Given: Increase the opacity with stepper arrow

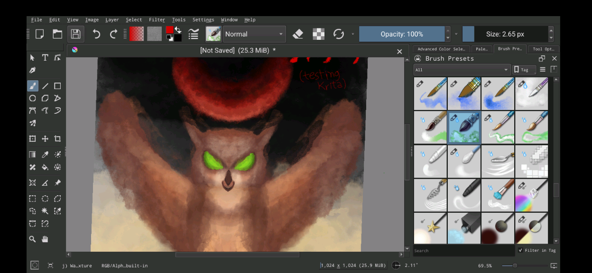Looking at the screenshot, I should click(x=448, y=30).
